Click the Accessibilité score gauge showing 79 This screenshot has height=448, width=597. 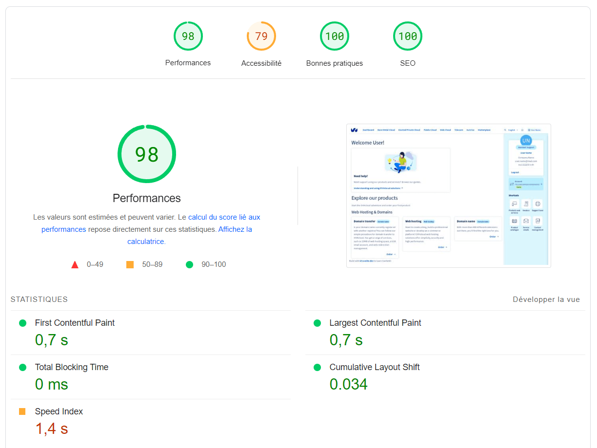(261, 36)
